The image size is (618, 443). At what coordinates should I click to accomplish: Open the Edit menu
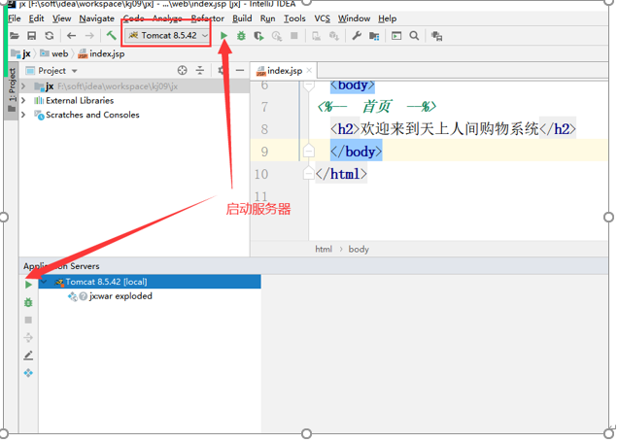coord(36,18)
